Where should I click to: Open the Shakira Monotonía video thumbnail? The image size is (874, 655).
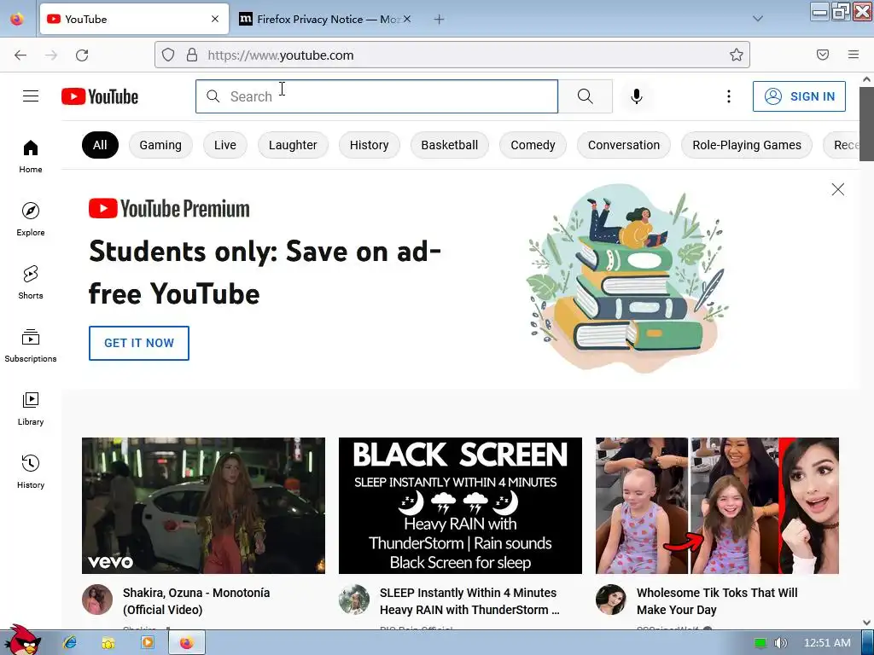(203, 506)
